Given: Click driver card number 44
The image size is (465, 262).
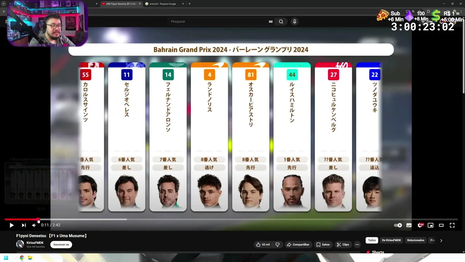Looking at the screenshot, I should [292, 137].
